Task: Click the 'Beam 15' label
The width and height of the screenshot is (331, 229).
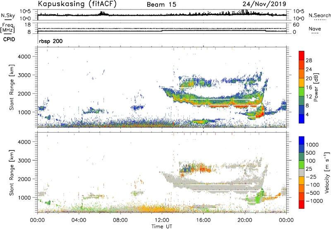Action: tap(161, 5)
